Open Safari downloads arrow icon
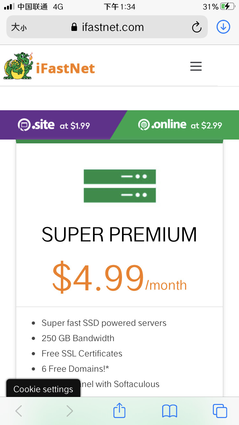 [223, 27]
